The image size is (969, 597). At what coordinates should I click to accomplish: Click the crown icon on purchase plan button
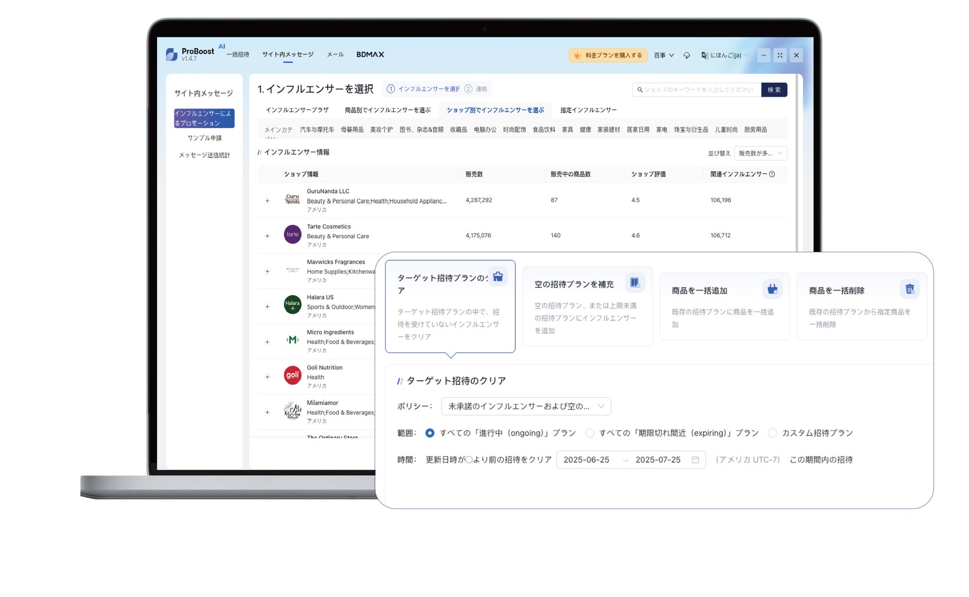point(577,55)
